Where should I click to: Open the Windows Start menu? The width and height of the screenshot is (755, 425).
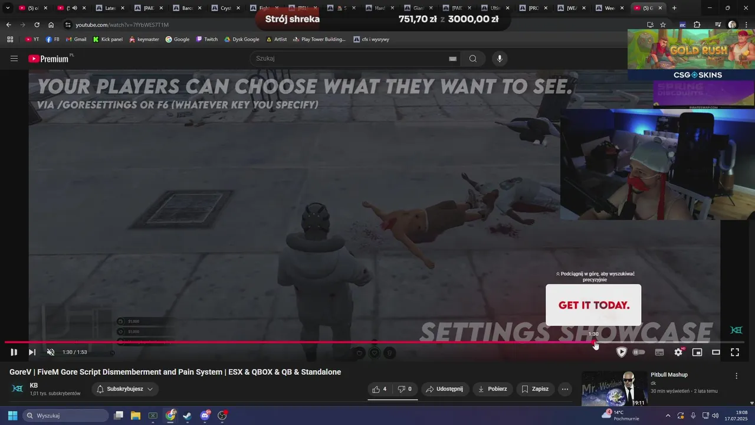pyautogui.click(x=12, y=416)
